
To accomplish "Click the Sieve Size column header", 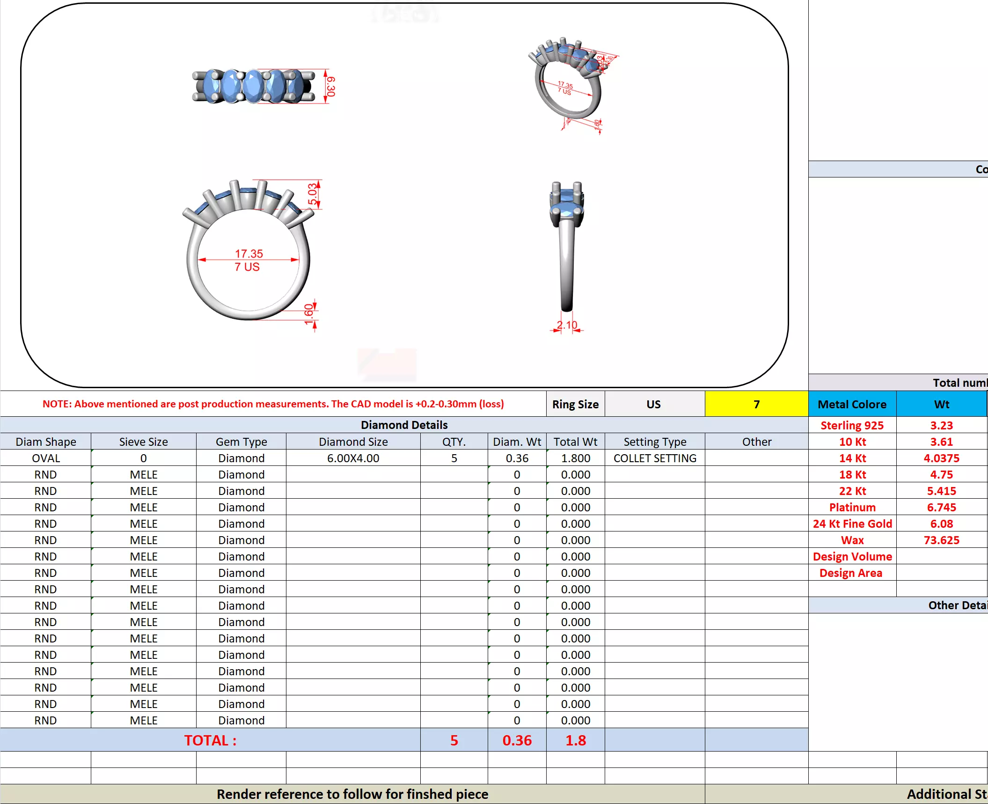I will pyautogui.click(x=143, y=442).
